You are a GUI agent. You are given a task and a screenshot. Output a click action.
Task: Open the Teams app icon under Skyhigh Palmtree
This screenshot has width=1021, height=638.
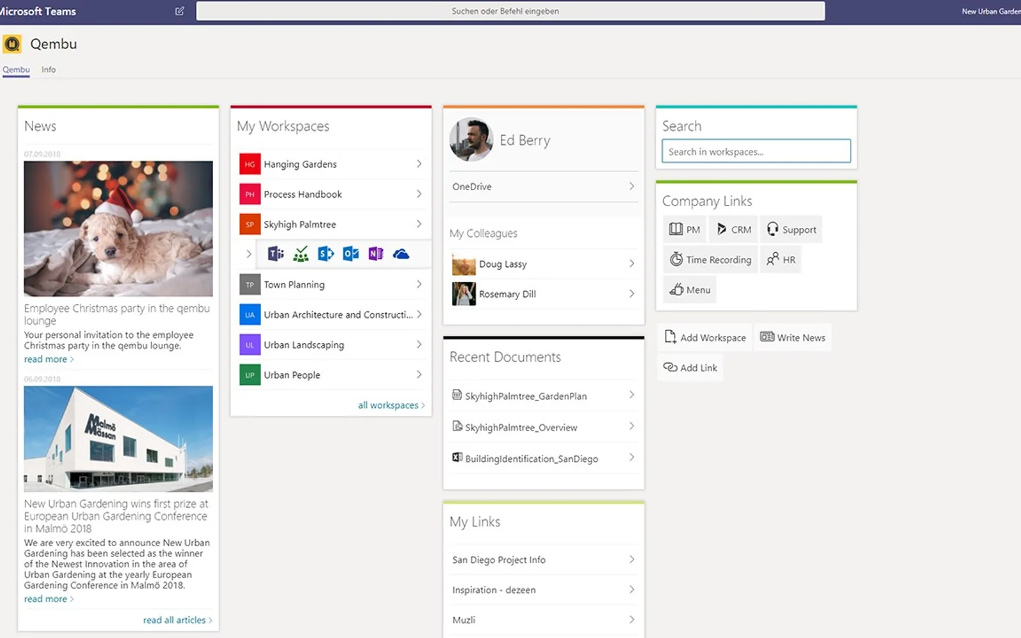tap(276, 254)
